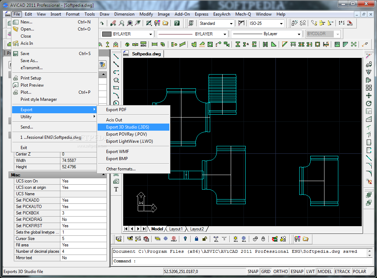
Task: Click the quick select funnel icon
Action: (x=102, y=65)
